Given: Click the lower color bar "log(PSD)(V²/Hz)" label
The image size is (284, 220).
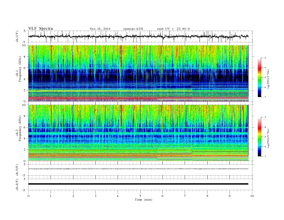Looking at the screenshot, I should point(269,138).
